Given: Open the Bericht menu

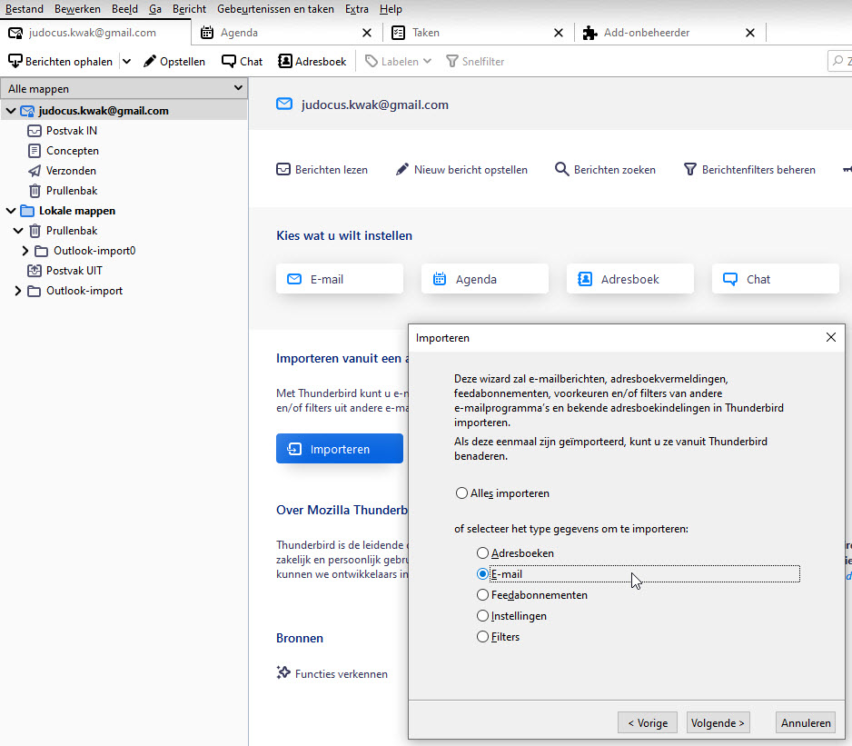Looking at the screenshot, I should tap(189, 9).
